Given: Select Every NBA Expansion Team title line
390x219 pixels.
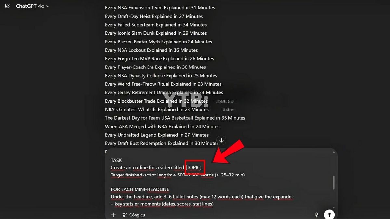Looking at the screenshot, I should point(160,8).
